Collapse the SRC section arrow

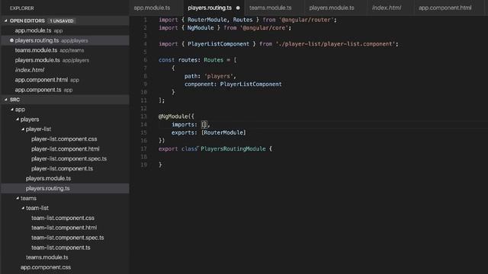tap(5, 100)
